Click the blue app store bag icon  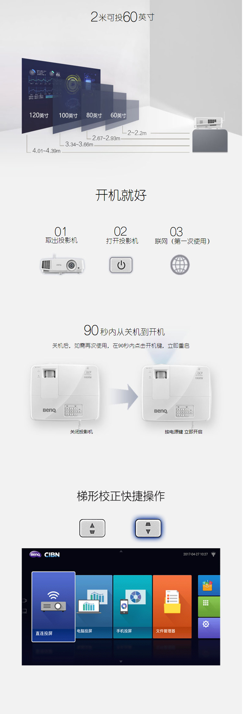[x=209, y=585]
